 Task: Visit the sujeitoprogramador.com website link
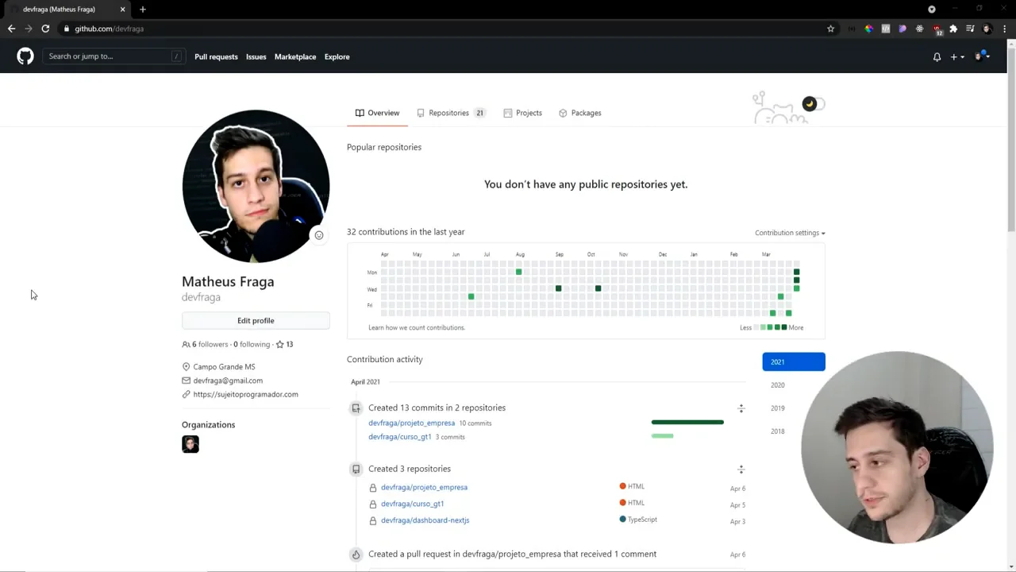[245, 394]
